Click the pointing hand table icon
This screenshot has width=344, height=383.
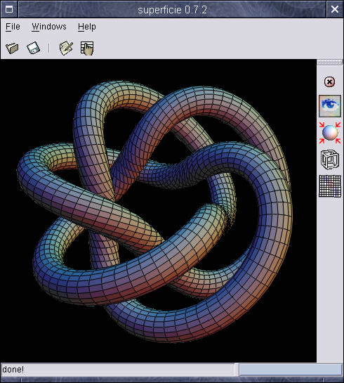click(x=87, y=48)
